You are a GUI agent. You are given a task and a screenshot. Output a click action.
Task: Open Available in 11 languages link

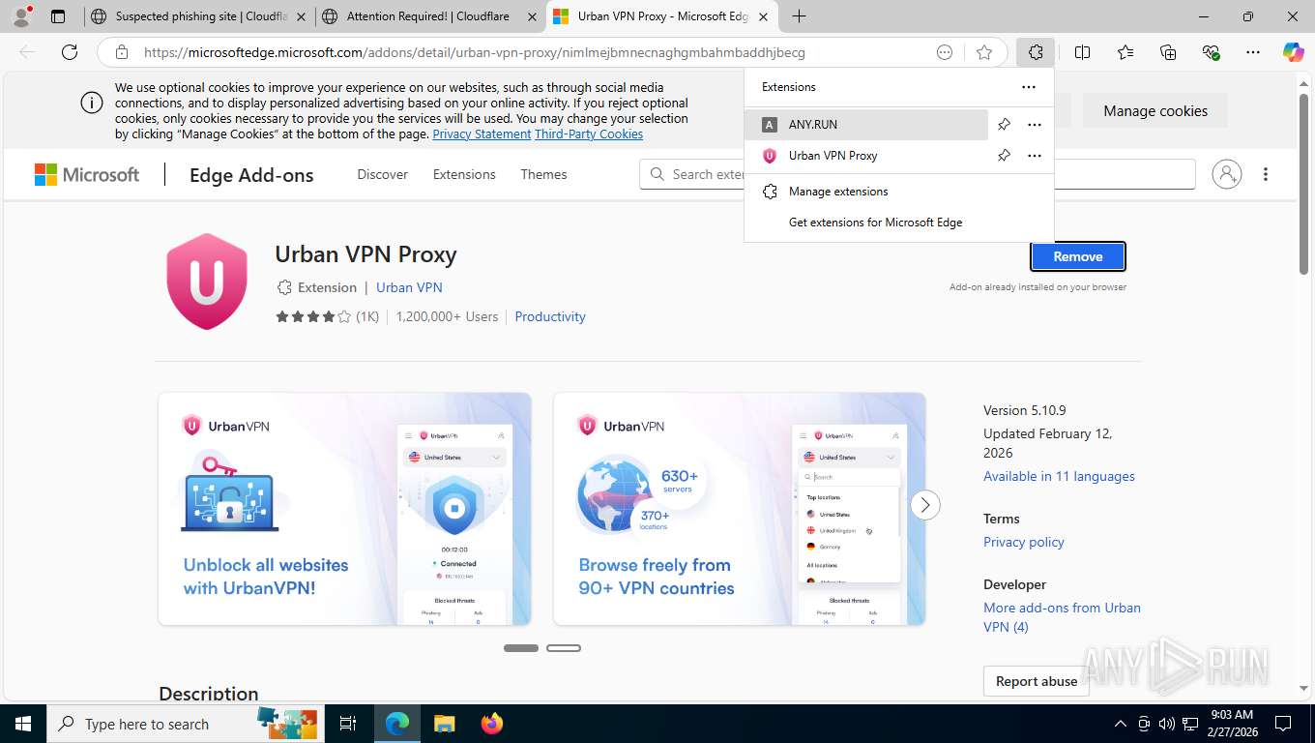1059,476
